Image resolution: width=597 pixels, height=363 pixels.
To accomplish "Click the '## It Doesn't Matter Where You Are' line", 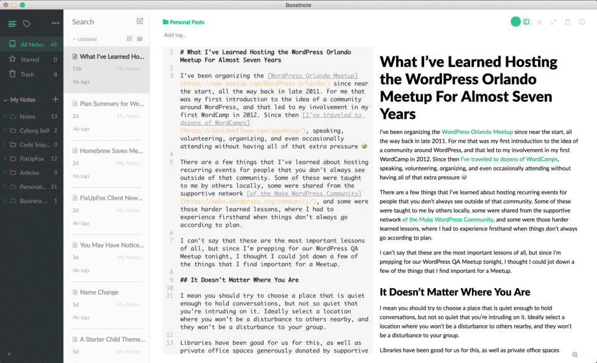I will point(239,280).
